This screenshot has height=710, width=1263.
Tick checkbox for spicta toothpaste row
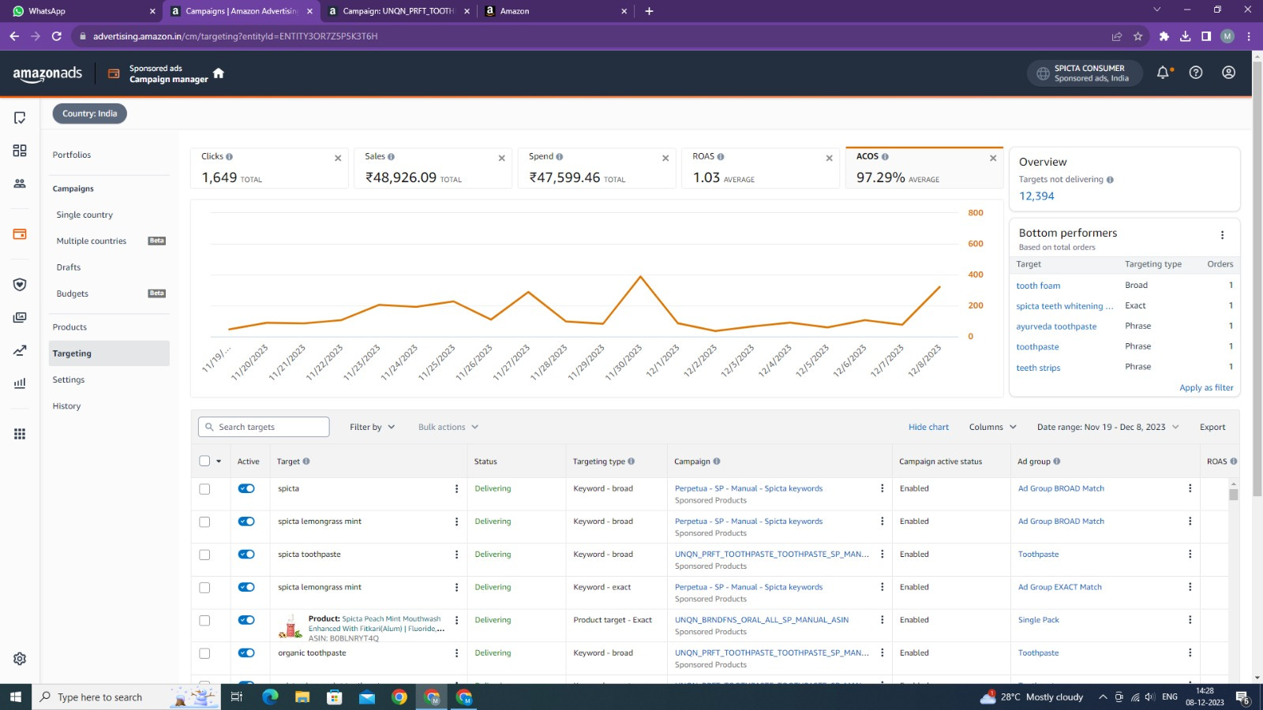204,555
